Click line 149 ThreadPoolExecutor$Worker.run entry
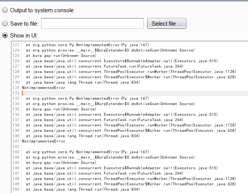 coord(131,184)
